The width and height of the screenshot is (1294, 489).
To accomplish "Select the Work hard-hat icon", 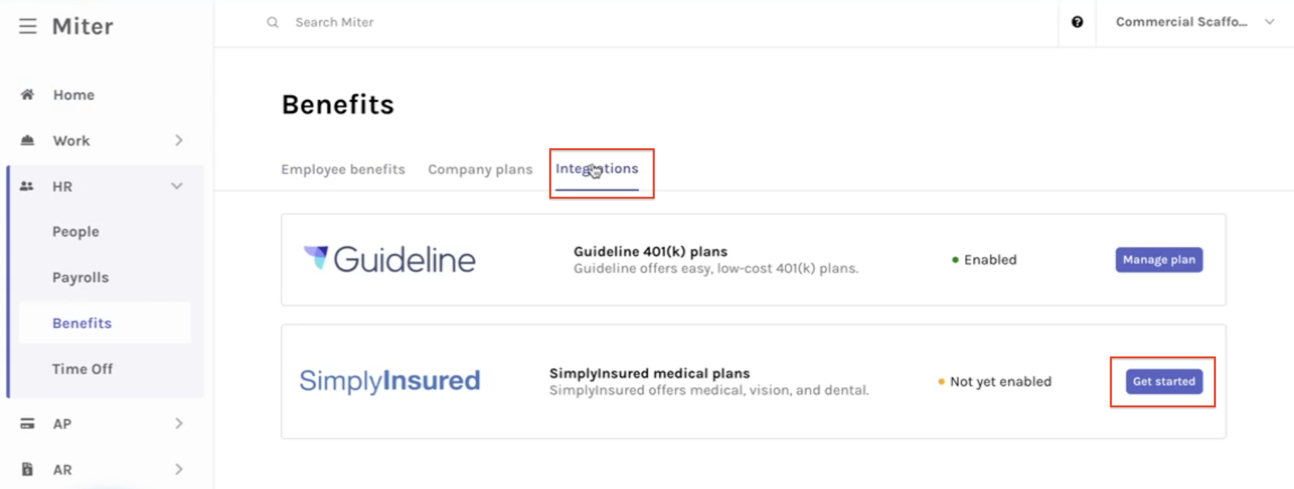I will click(27, 140).
